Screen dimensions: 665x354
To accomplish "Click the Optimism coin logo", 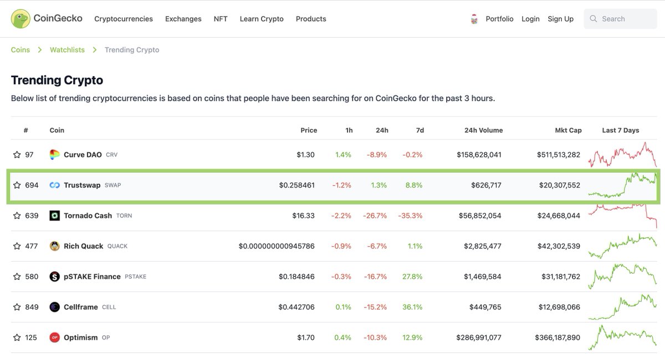I will pos(54,337).
